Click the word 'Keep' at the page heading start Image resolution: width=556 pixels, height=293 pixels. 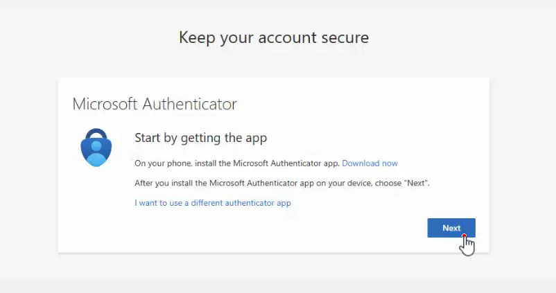tap(197, 38)
